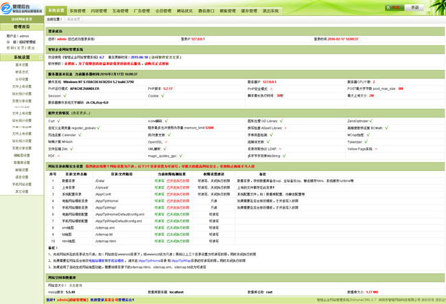Open 管理首页 in the sidebar
The width and height of the screenshot is (446, 304).
click(22, 27)
